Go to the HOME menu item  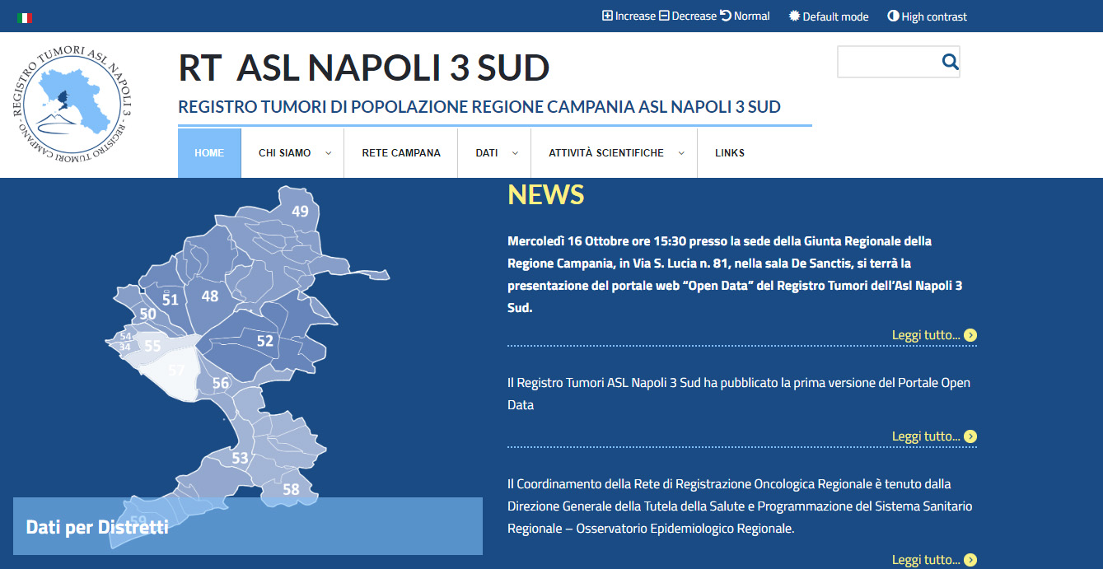click(x=209, y=153)
